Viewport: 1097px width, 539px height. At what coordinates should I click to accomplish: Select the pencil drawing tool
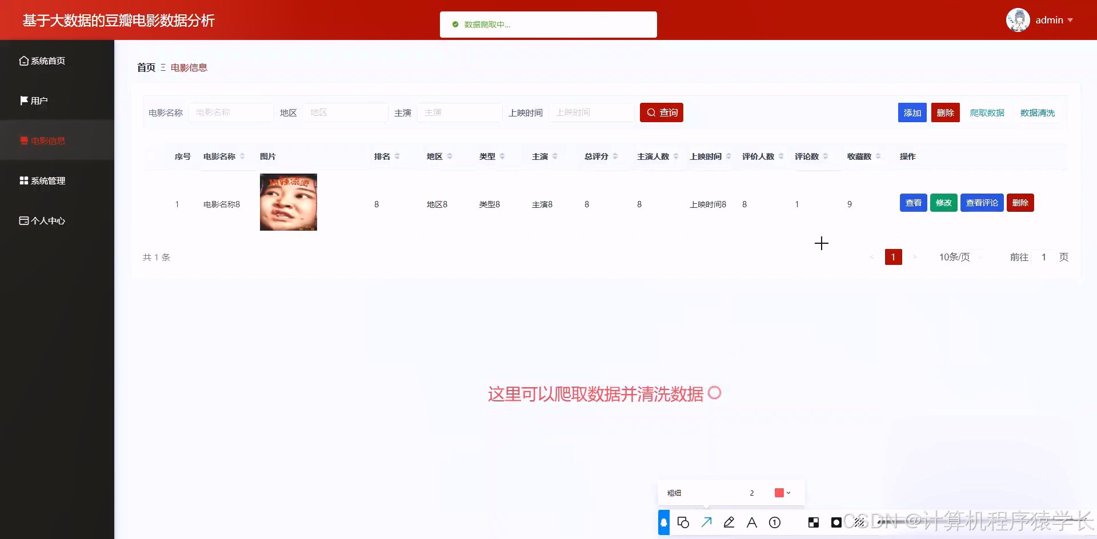(x=729, y=522)
